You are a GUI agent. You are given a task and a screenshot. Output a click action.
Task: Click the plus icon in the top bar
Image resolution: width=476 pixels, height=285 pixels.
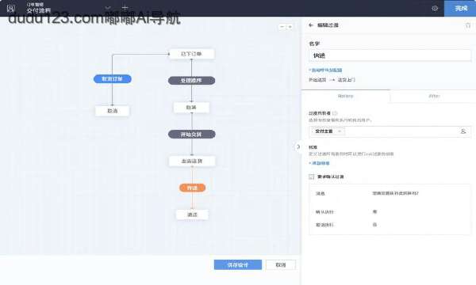pyautogui.click(x=125, y=8)
